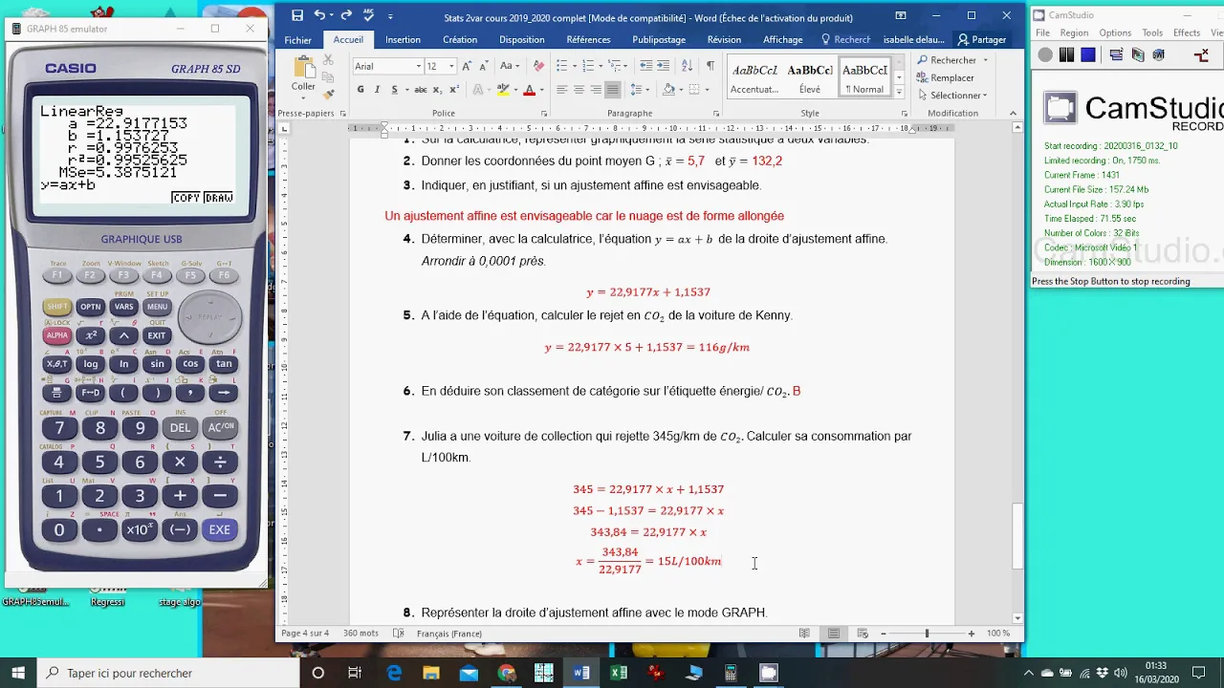
Task: Click the sort A-Z icon
Action: click(688, 66)
